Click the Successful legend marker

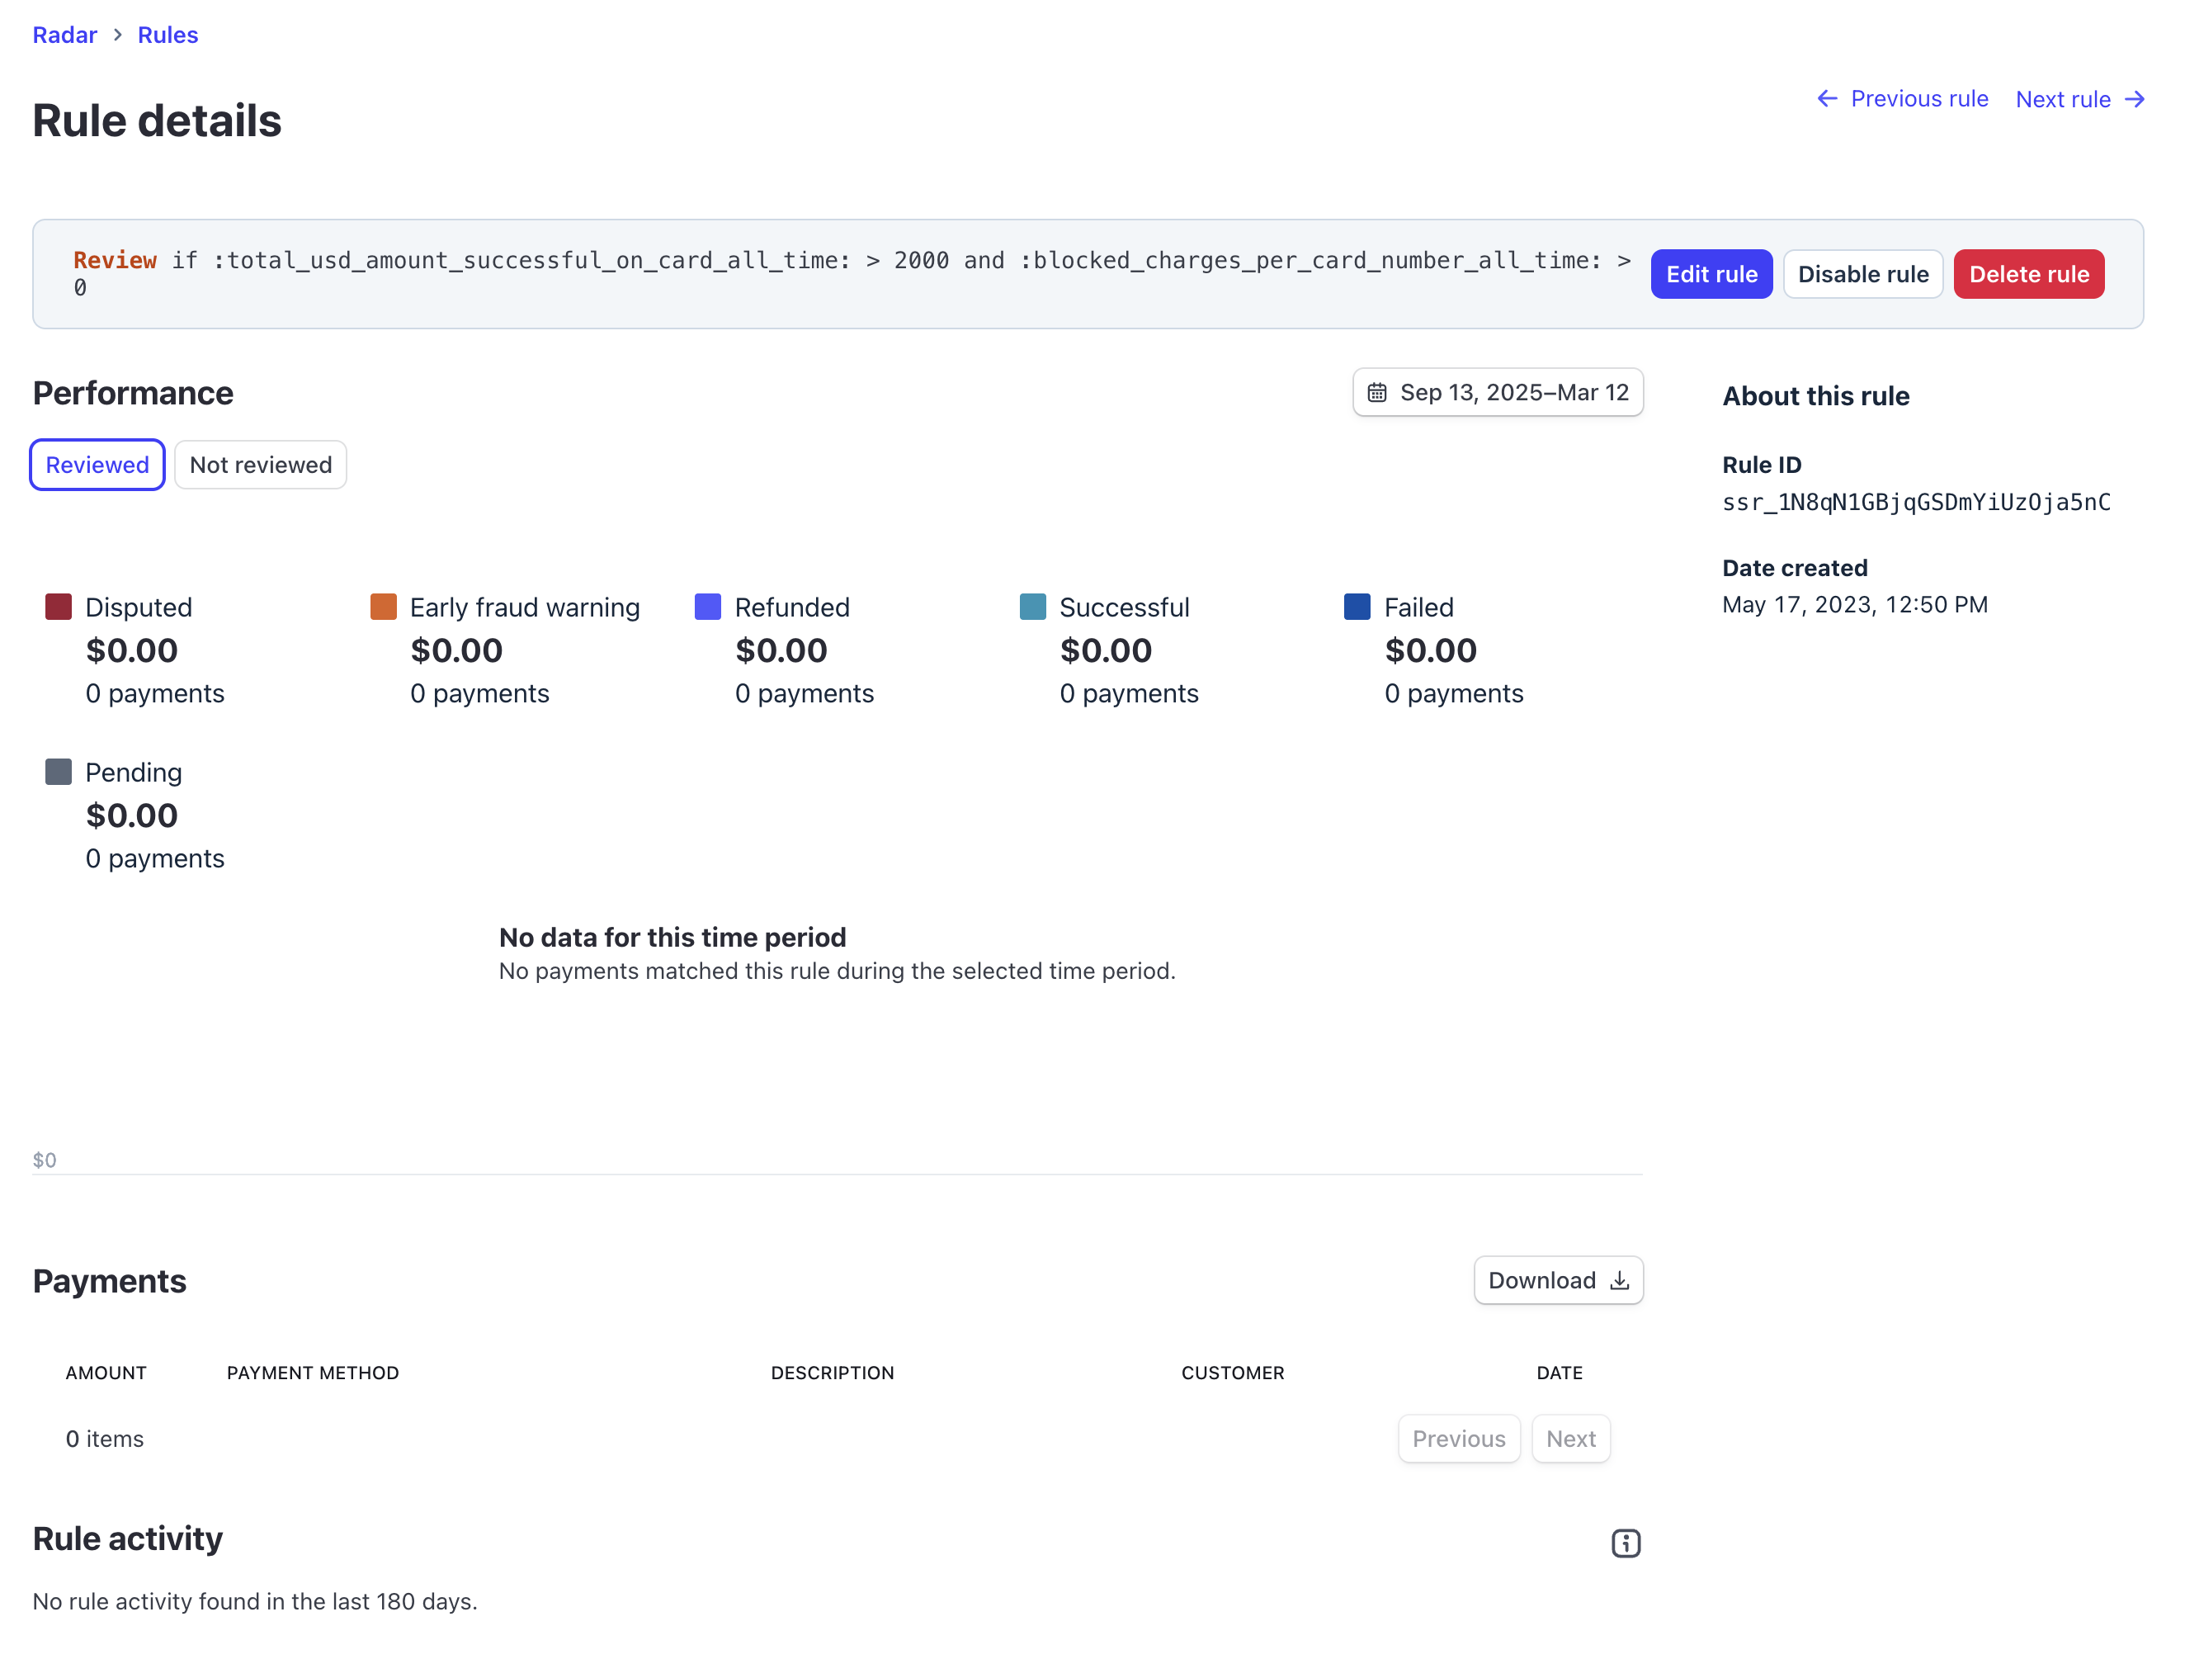[x=1032, y=606]
